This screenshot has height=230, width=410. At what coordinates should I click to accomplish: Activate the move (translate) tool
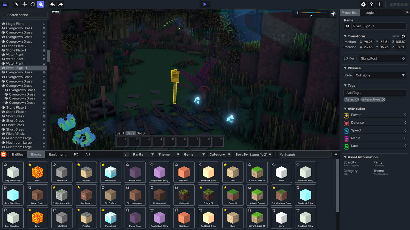[25, 4]
